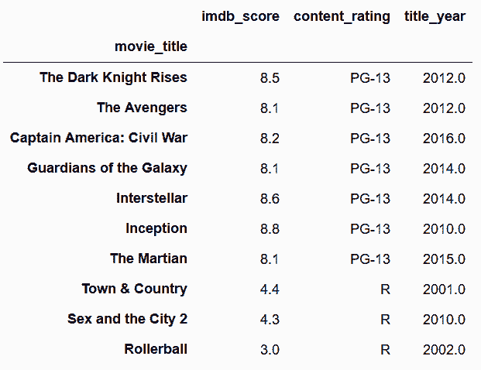
Task: Click the Interstellar row label
Action: pyautogui.click(x=152, y=198)
